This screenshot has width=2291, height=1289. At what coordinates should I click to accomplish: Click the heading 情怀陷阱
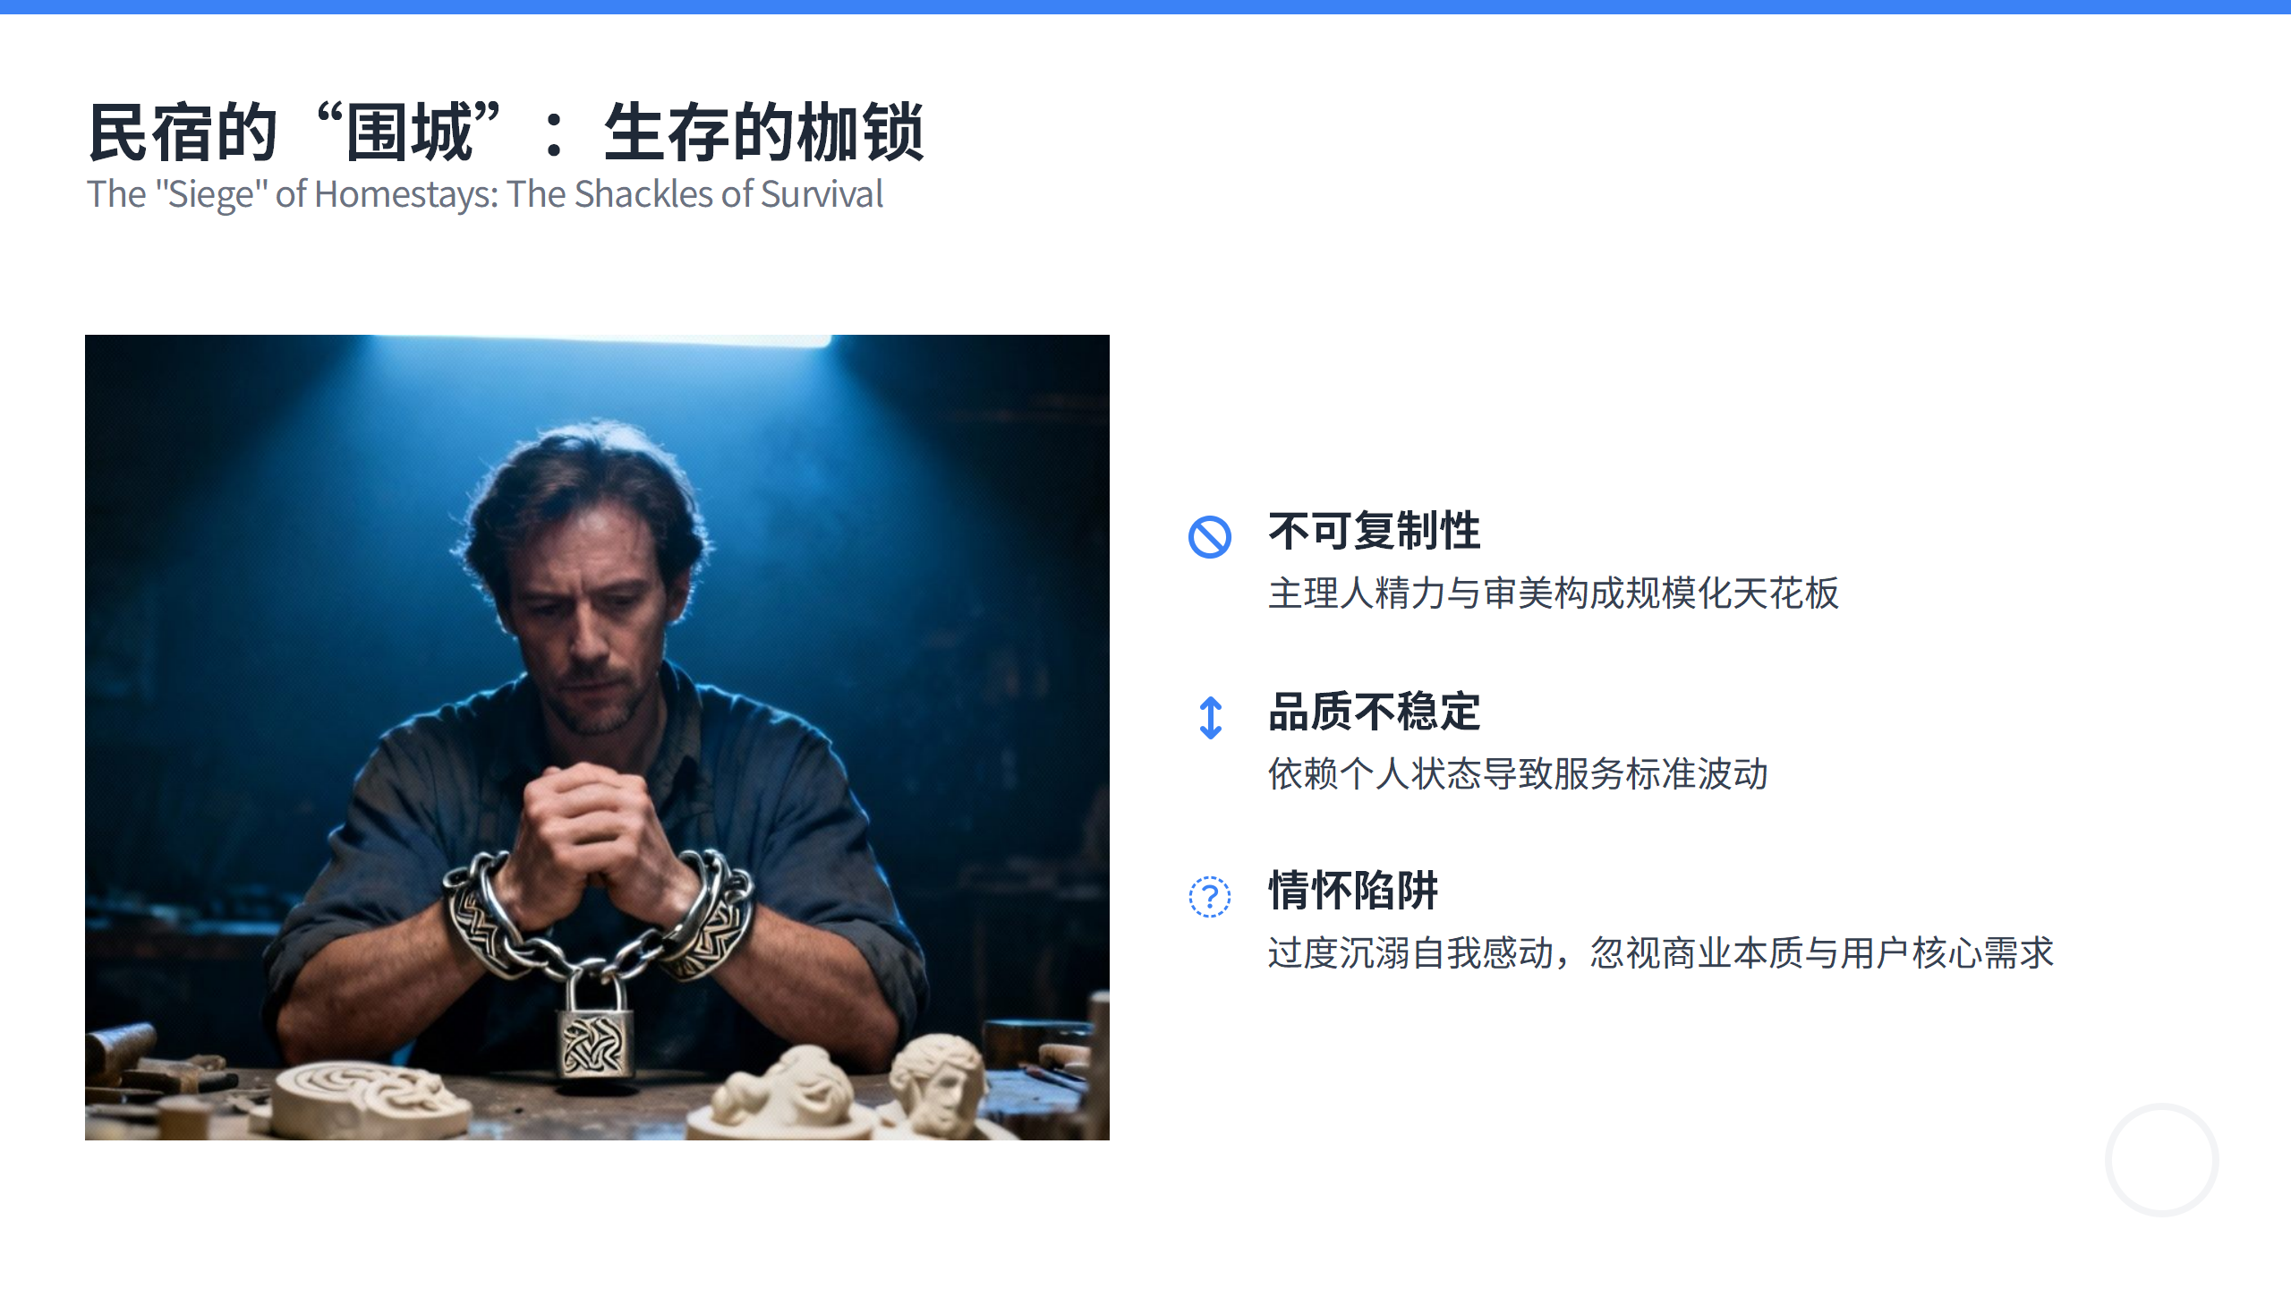(1353, 892)
